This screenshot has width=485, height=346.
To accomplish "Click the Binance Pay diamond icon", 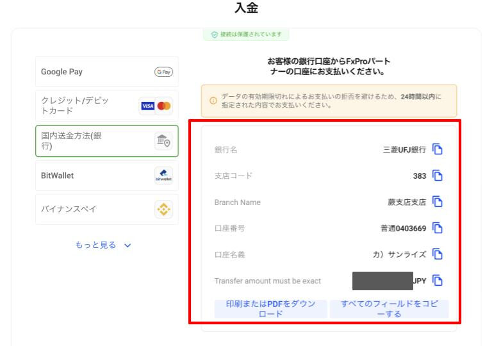I will [x=163, y=210].
